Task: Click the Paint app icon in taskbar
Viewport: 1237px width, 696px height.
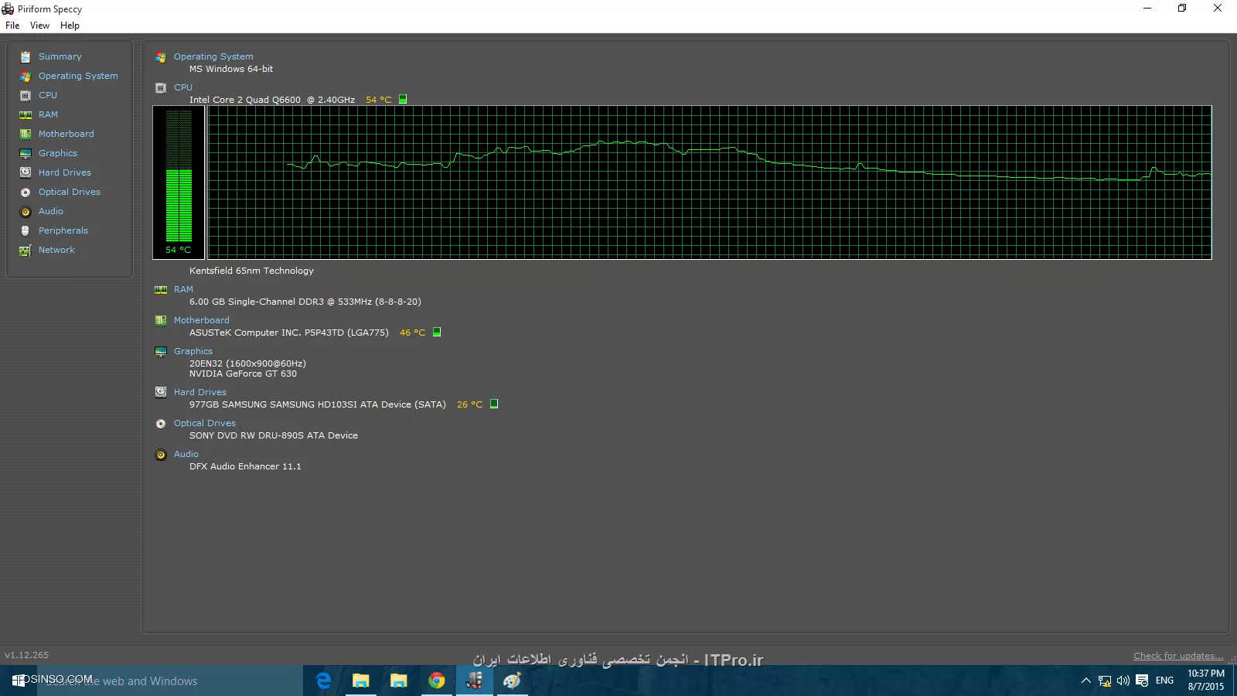Action: pyautogui.click(x=512, y=681)
